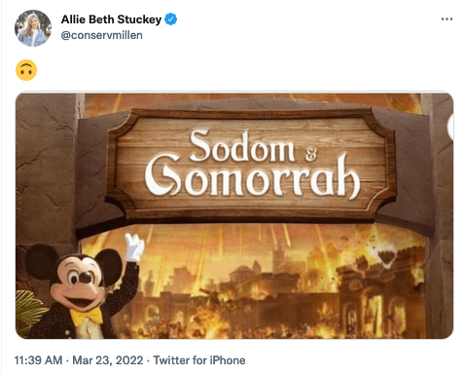Click the word Gomorrah on the sign
The image size is (465, 375).
[252, 176]
